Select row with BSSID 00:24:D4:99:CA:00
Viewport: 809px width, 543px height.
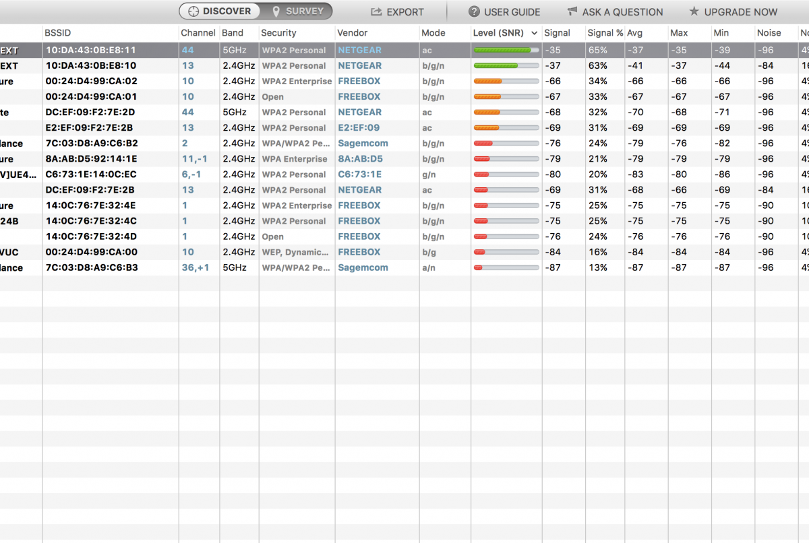tap(404, 252)
